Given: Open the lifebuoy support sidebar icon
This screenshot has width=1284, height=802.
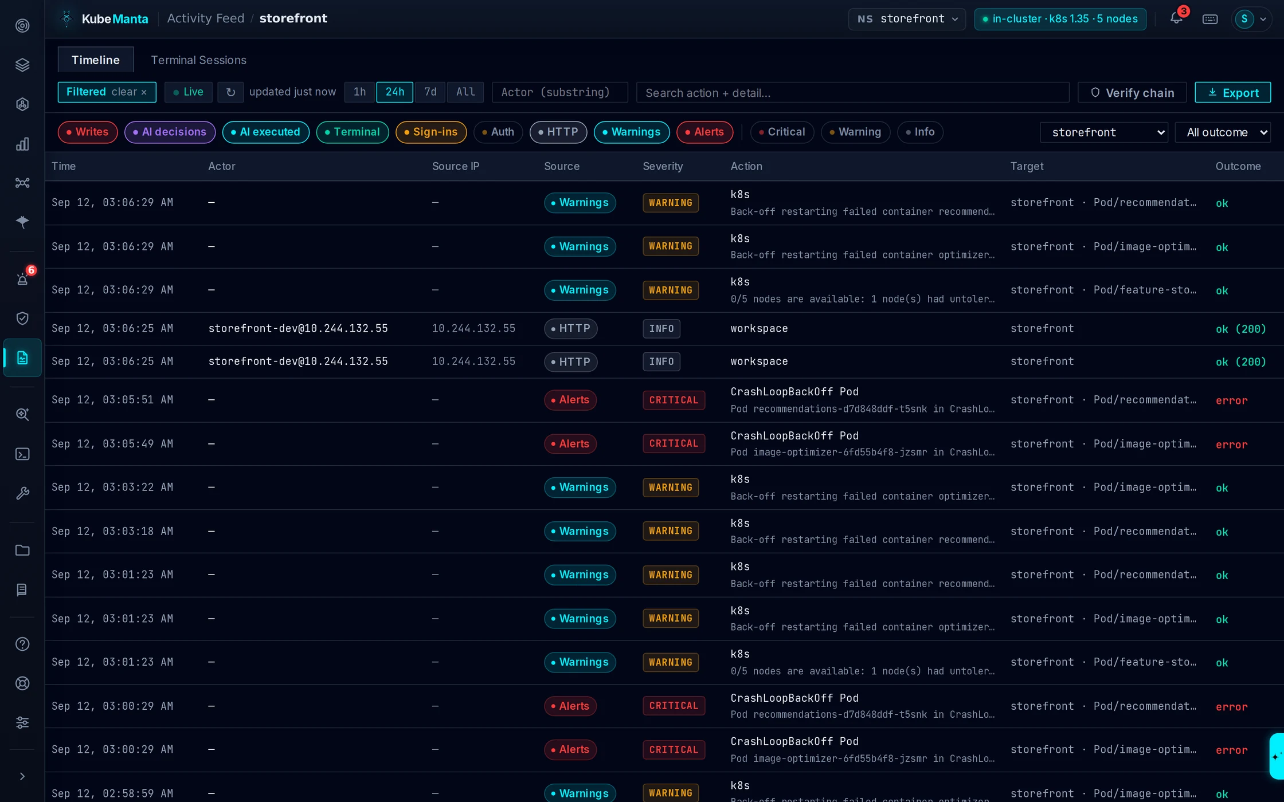Looking at the screenshot, I should (x=22, y=683).
